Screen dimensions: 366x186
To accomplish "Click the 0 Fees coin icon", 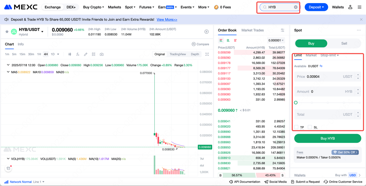I will [x=216, y=7].
